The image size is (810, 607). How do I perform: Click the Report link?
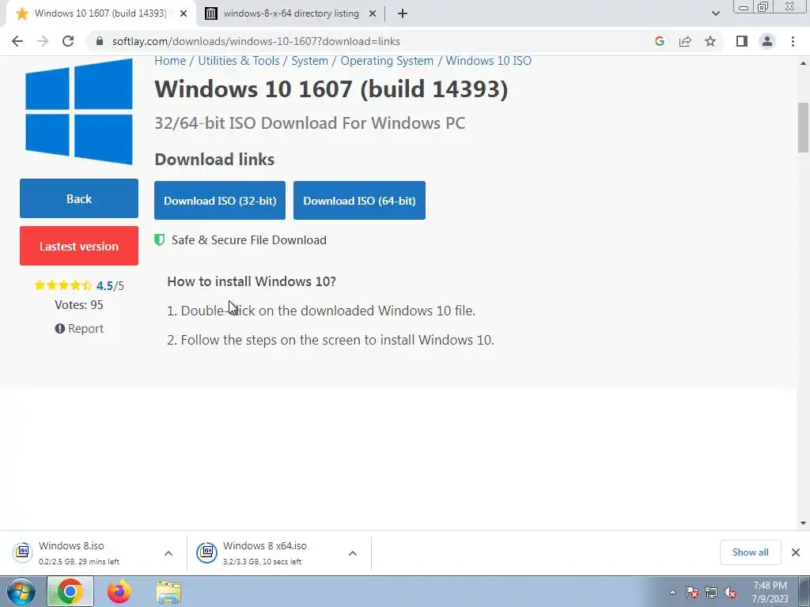click(79, 328)
